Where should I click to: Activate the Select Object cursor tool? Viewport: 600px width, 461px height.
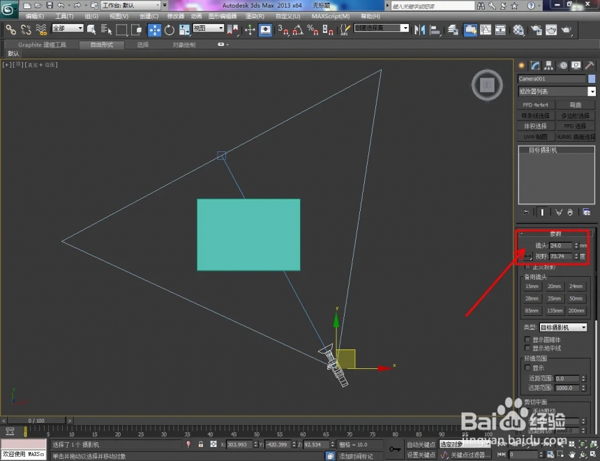[91, 29]
